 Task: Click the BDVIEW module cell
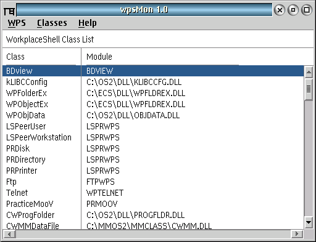pyautogui.click(x=99, y=71)
